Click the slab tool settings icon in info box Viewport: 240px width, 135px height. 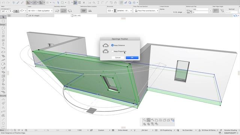pos(22,11)
